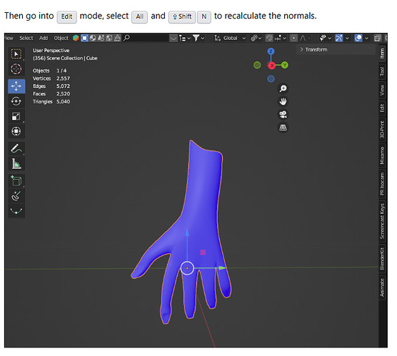Click the zoom magnifier viewport icon

(283, 88)
